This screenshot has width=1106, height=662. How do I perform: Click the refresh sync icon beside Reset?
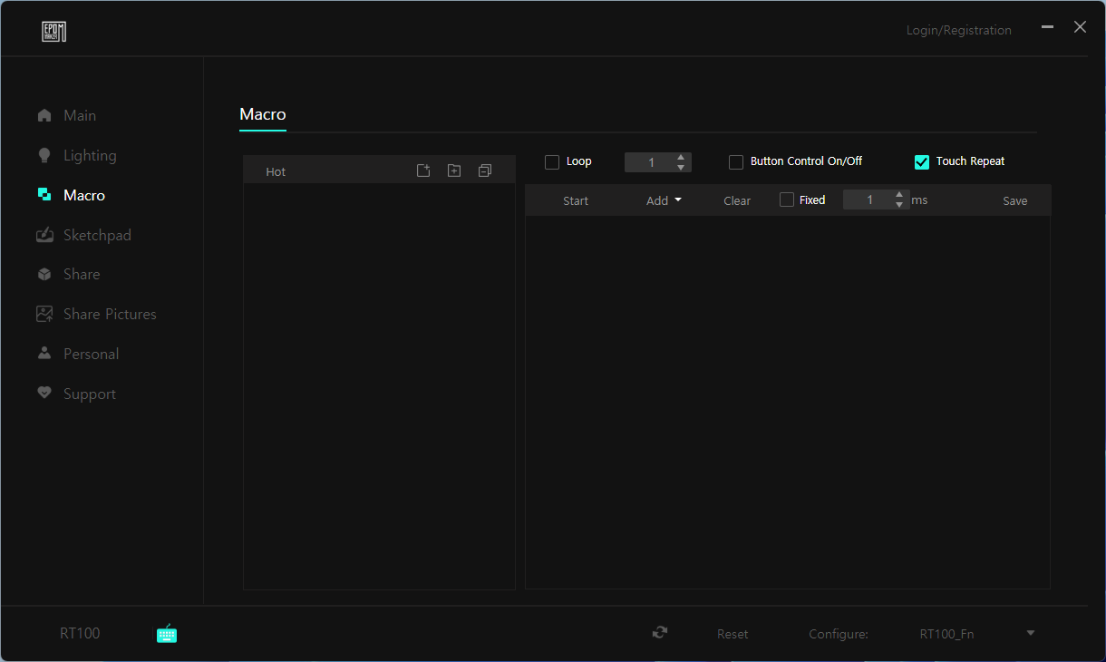660,632
